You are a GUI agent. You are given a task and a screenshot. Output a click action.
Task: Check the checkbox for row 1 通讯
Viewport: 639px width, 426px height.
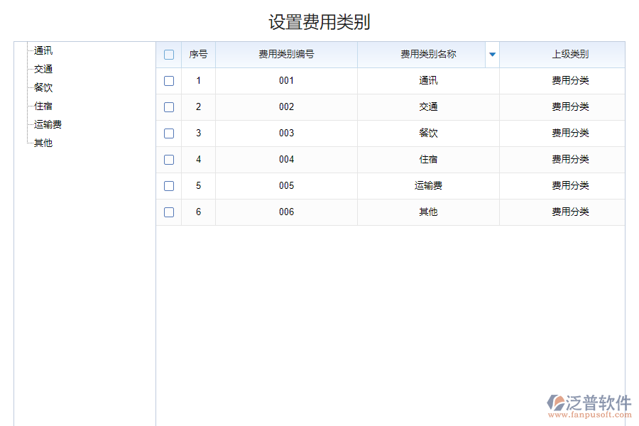[x=169, y=81]
